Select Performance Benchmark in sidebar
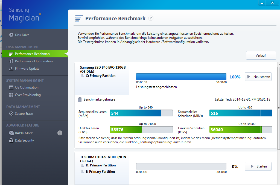The height and width of the screenshot is (185, 280). click(35, 54)
